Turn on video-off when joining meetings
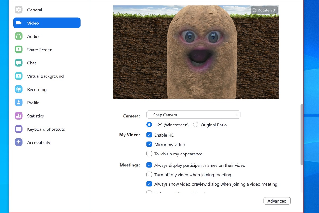The height and width of the screenshot is (213, 319). pos(149,174)
